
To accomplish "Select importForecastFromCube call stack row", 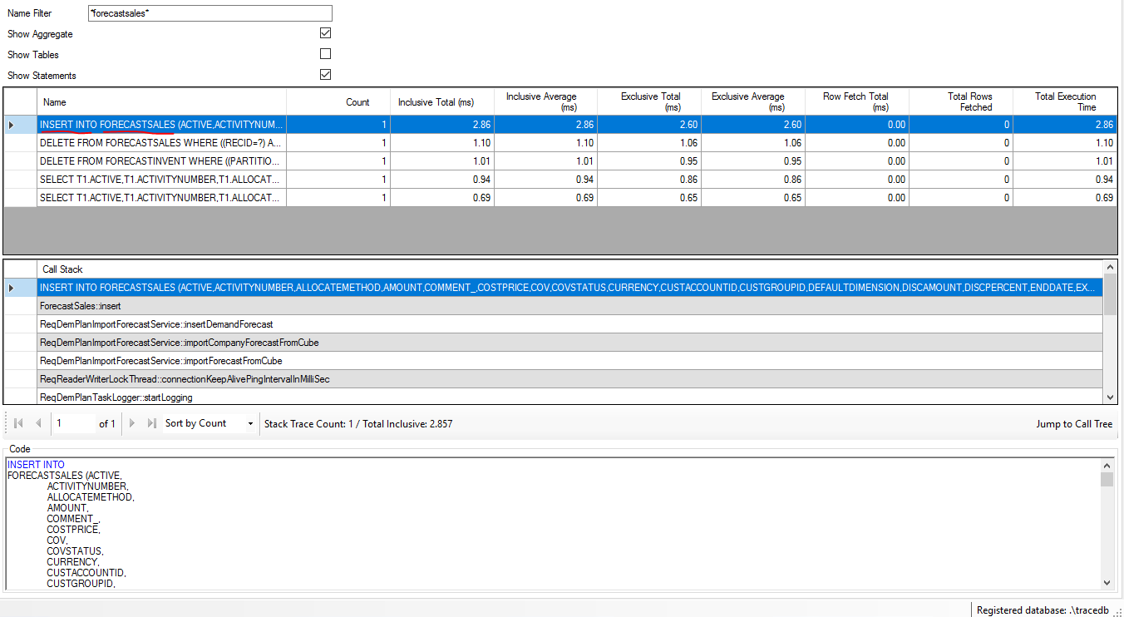I will click(x=570, y=361).
